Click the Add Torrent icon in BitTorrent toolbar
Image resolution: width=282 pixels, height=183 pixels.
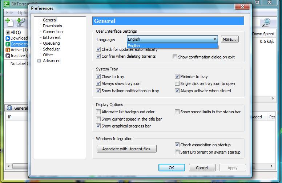tap(9, 22)
